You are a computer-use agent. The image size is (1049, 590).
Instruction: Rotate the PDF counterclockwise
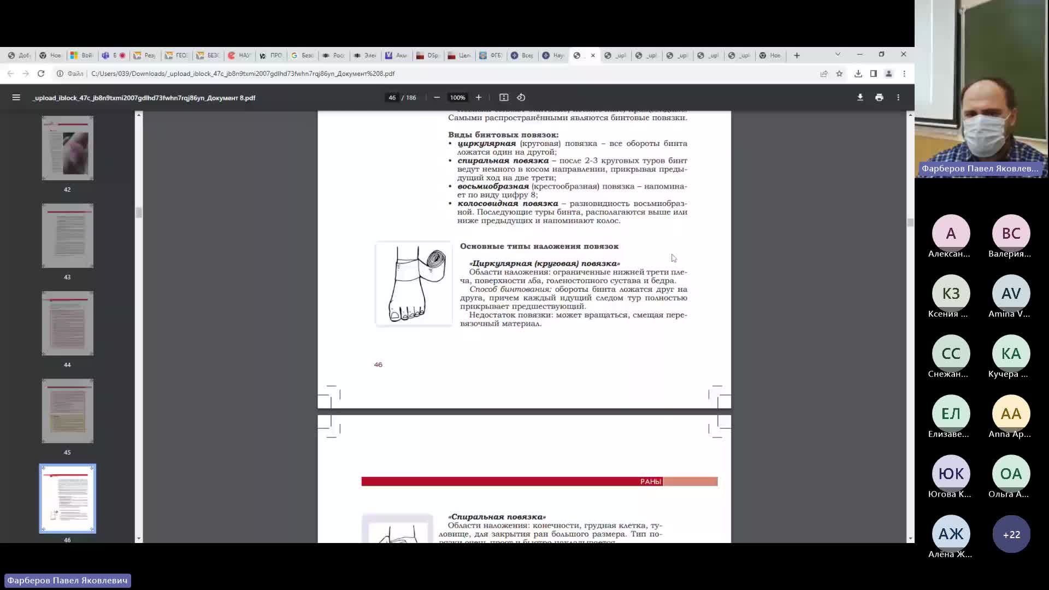[x=521, y=97]
